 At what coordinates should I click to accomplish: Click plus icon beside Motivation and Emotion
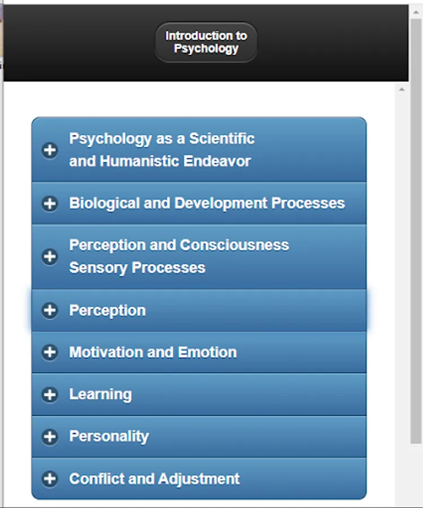[x=50, y=352]
